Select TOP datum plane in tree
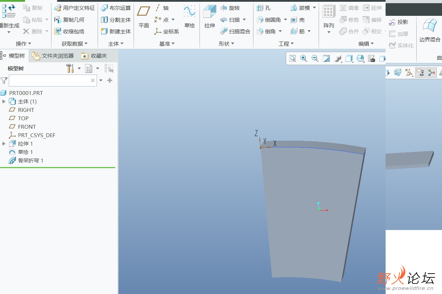 point(19,119)
